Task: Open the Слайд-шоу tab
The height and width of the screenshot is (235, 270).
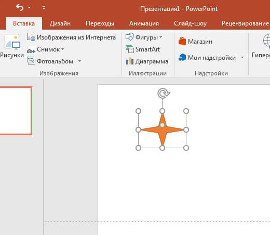Action: pyautogui.click(x=190, y=23)
